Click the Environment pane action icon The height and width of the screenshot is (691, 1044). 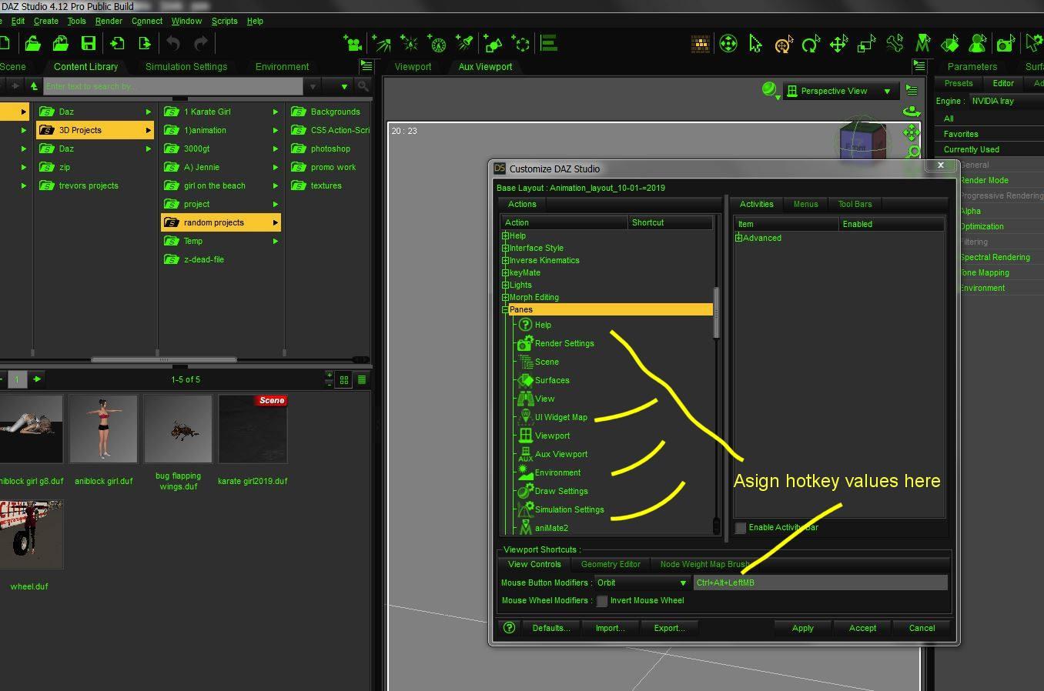(525, 472)
